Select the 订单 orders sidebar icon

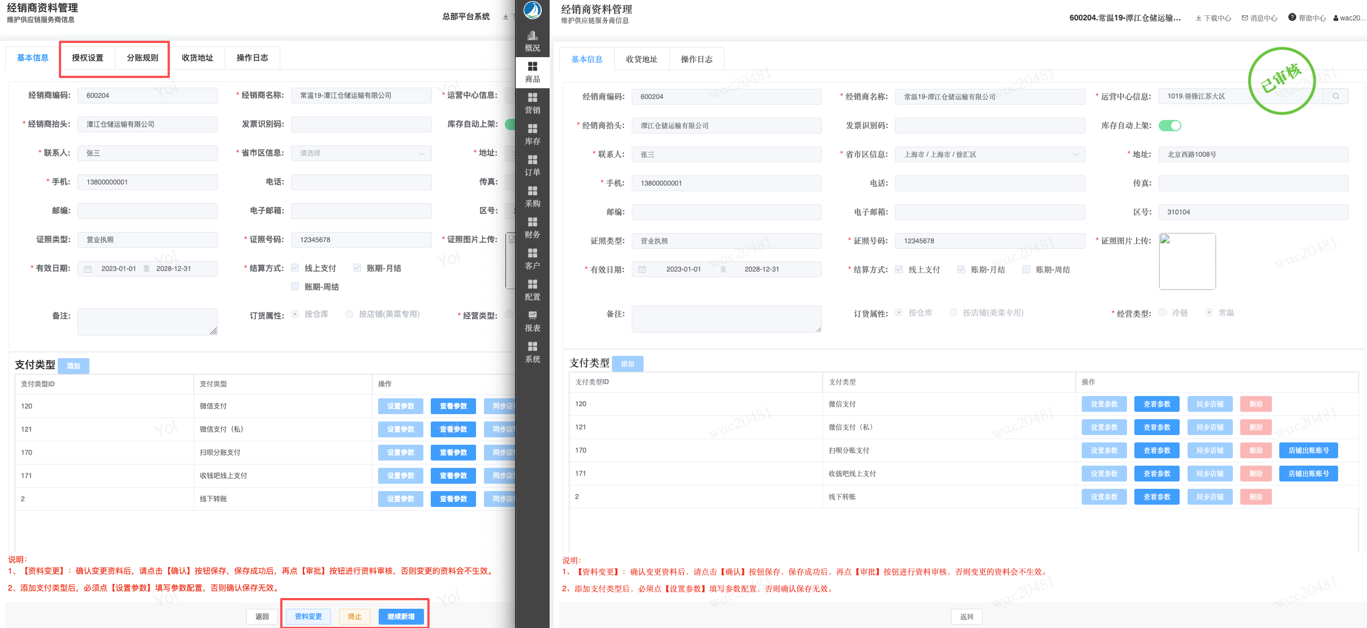[532, 166]
